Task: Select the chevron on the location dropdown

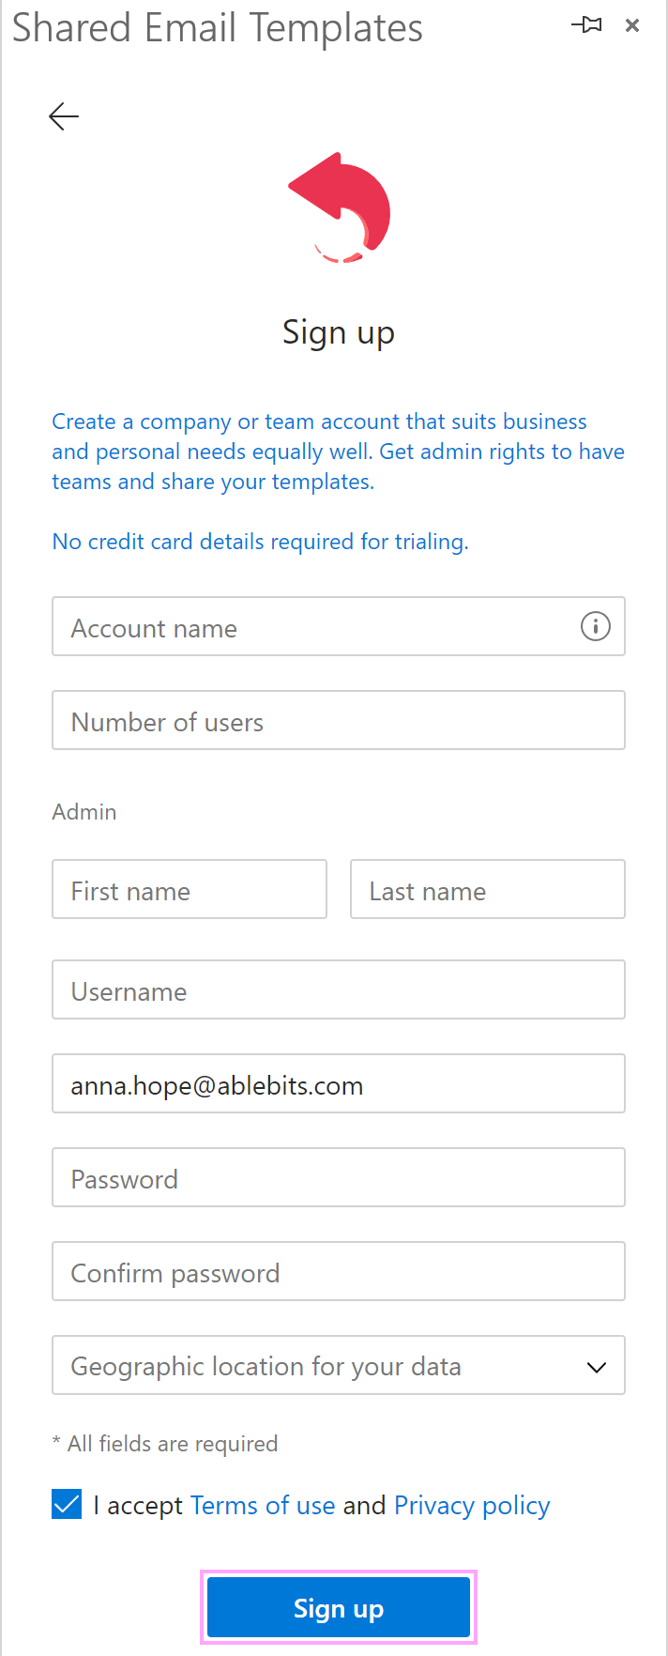Action: (597, 1368)
